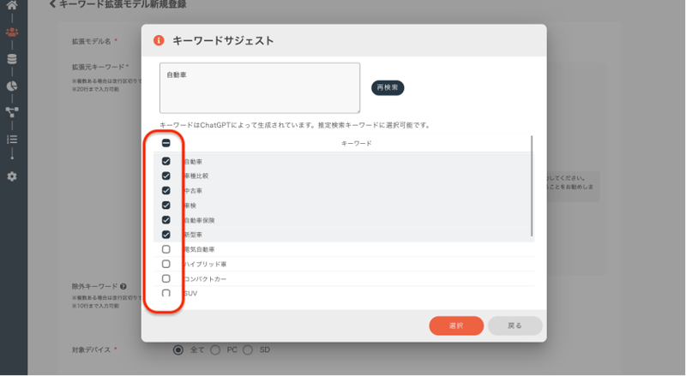Click the 新型車 keyword row text
This screenshot has width=686, height=376.
coord(193,235)
